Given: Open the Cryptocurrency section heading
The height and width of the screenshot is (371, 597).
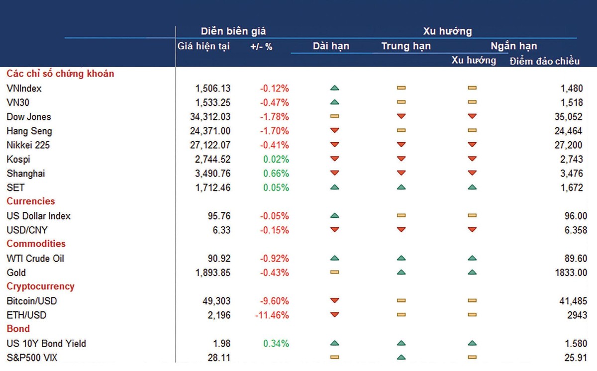Looking at the screenshot, I should tap(40, 286).
